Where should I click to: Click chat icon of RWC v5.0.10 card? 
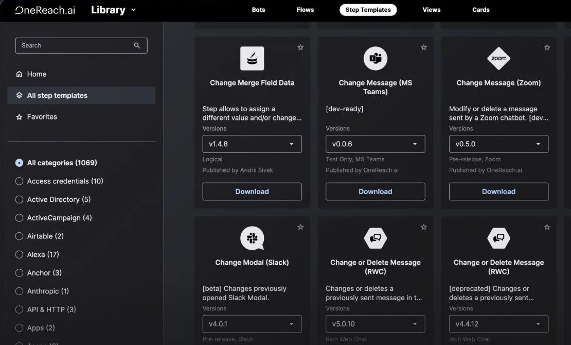(376, 238)
